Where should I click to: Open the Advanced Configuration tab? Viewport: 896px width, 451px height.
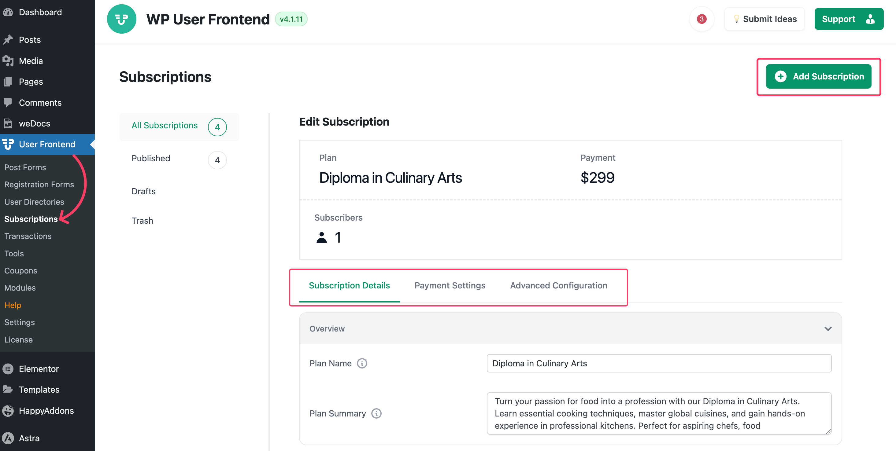point(558,285)
